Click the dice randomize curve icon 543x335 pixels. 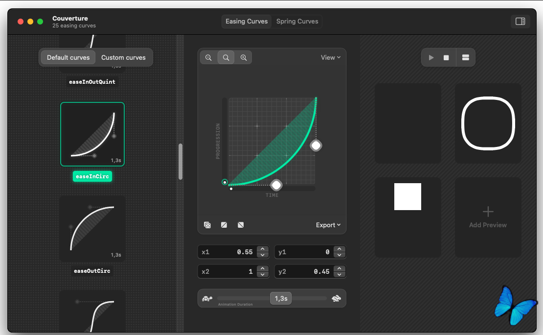click(x=207, y=225)
